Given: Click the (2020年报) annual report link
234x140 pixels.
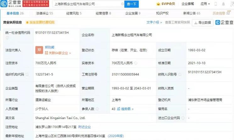Looking at the screenshot, I should pyautogui.click(x=116, y=136).
